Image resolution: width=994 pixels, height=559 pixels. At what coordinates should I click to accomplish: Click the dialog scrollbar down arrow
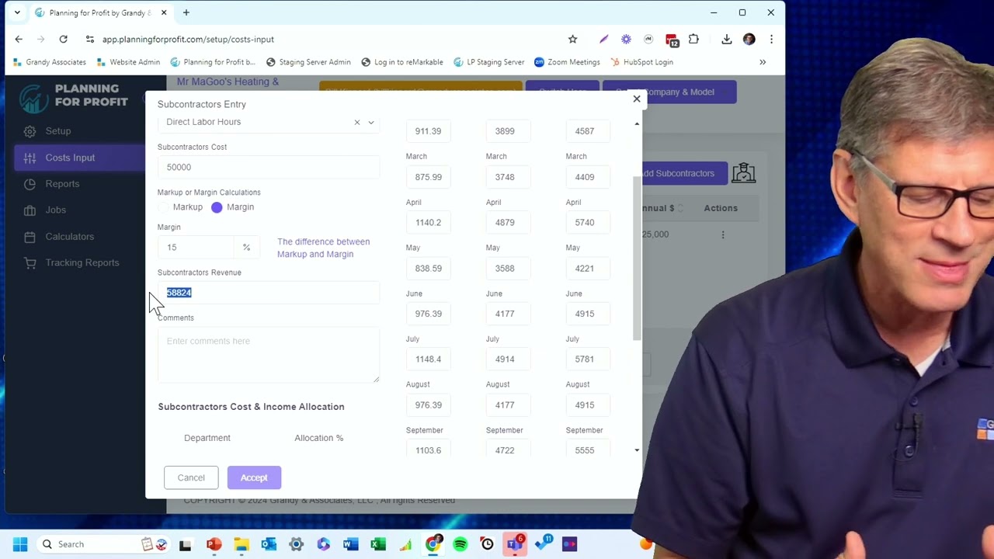coord(638,450)
